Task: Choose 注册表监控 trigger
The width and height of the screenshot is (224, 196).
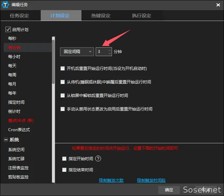Action: pos(28,168)
